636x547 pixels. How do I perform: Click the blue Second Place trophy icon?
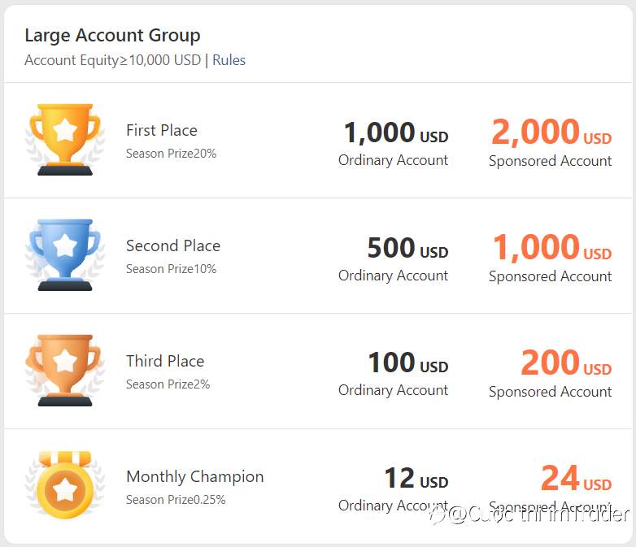click(x=65, y=255)
